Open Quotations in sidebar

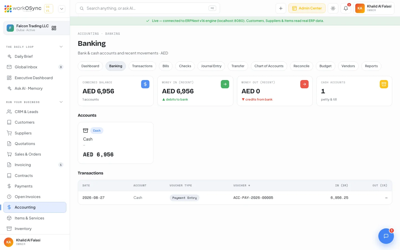pos(35,144)
